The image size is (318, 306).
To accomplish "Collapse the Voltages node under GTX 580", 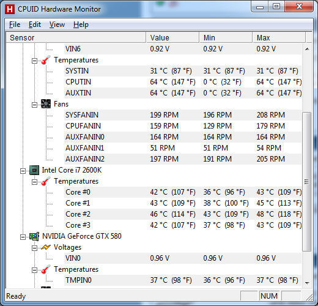I will pyautogui.click(x=35, y=248).
